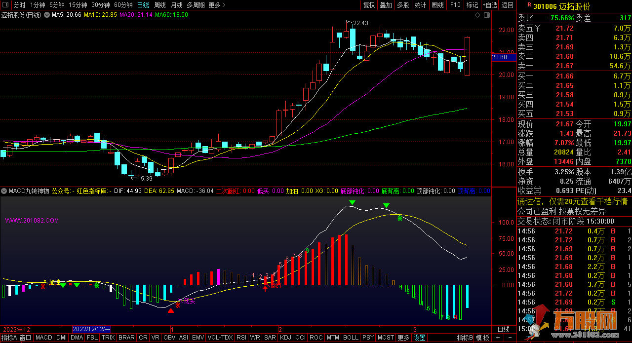Open the 设置 indicator settings

tap(420, 338)
